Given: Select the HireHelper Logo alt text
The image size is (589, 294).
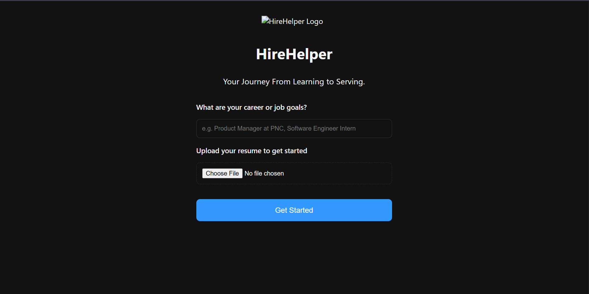Looking at the screenshot, I should point(296,21).
